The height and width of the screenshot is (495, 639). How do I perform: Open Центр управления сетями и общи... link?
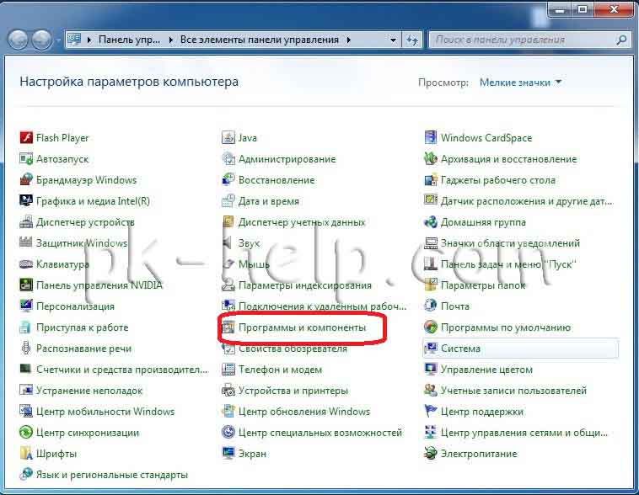pyautogui.click(x=524, y=433)
